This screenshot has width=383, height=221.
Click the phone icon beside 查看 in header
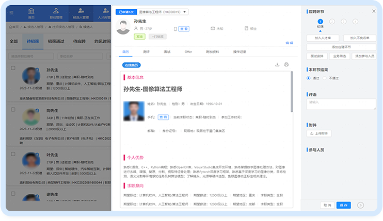pyautogui.click(x=175, y=29)
